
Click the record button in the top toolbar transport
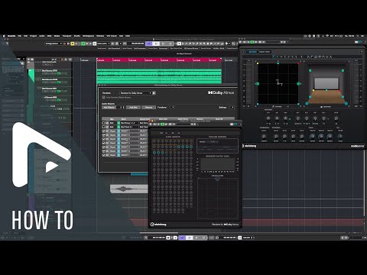(171, 44)
